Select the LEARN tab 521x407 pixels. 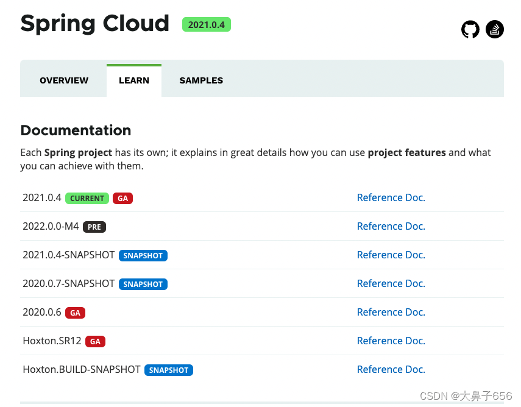133,80
